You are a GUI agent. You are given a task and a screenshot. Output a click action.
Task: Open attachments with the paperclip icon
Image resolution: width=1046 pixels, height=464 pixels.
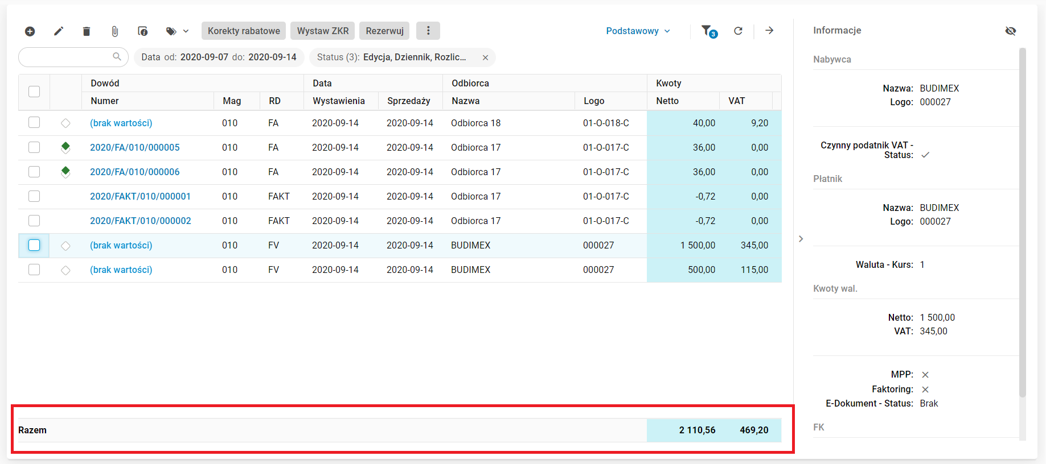coord(114,31)
